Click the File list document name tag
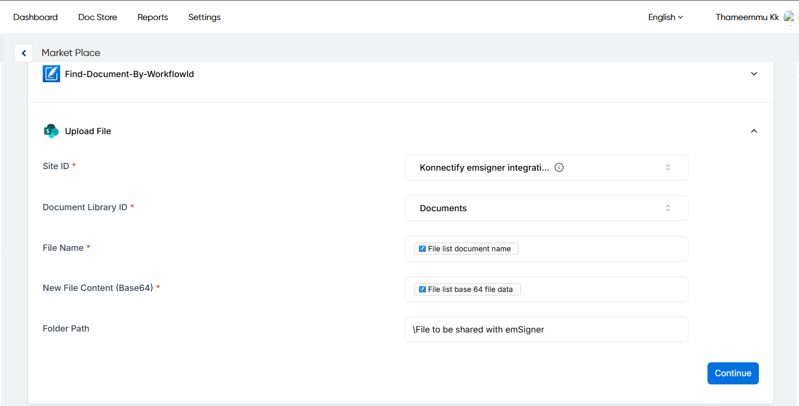Viewport: 799px width, 406px height. click(466, 249)
